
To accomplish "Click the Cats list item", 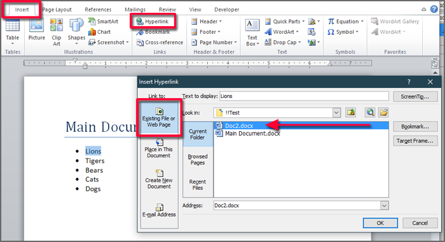I will click(x=92, y=180).
